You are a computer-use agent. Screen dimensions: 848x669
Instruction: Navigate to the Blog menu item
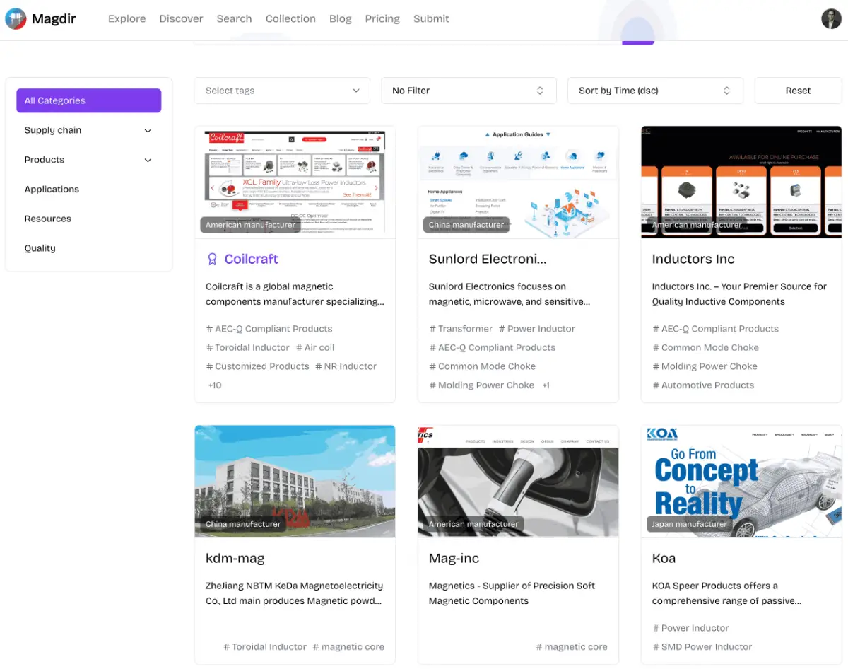[340, 19]
